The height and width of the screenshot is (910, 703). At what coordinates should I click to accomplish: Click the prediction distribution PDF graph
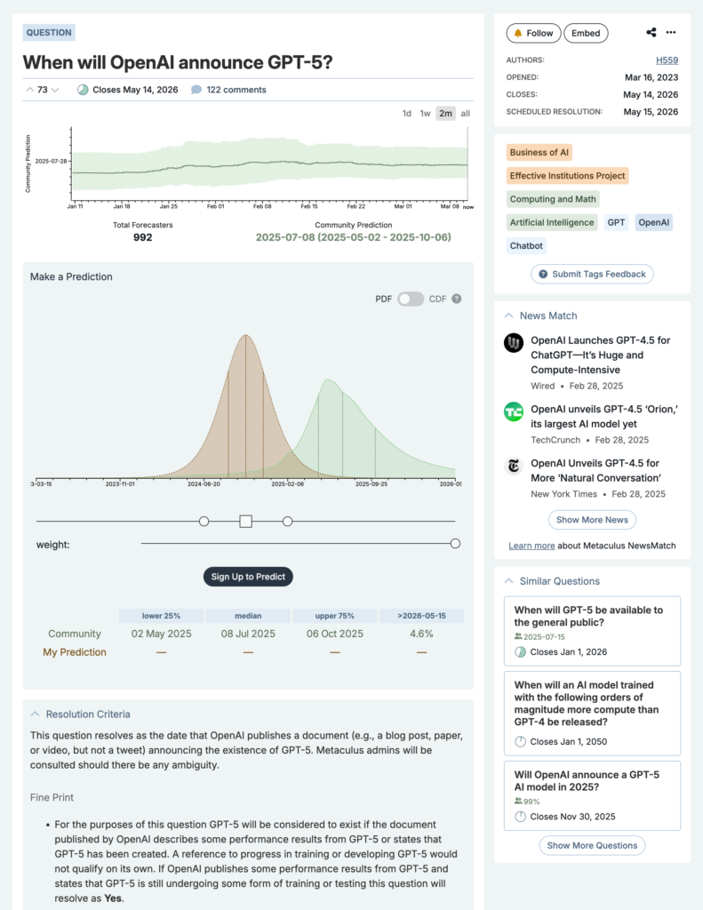tap(245, 406)
